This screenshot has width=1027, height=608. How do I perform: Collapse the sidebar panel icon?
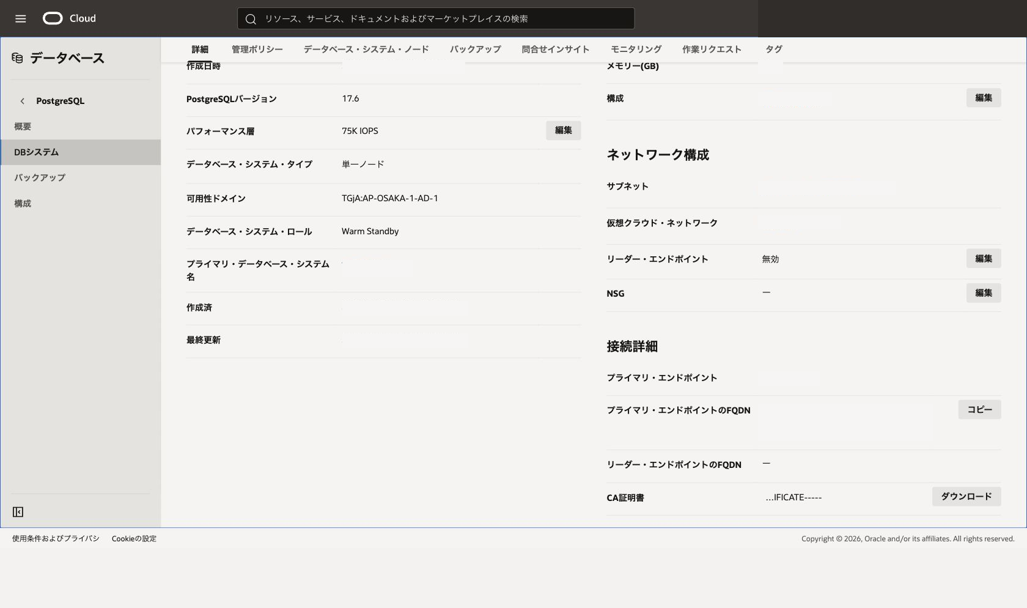click(18, 512)
